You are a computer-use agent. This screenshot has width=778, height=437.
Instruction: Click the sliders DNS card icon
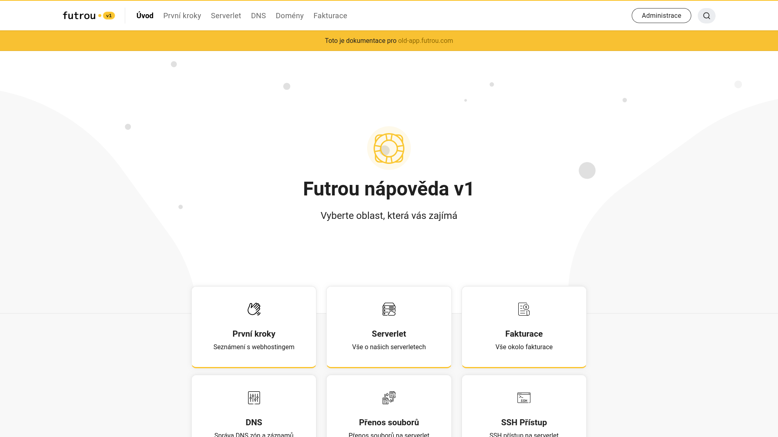point(254,398)
